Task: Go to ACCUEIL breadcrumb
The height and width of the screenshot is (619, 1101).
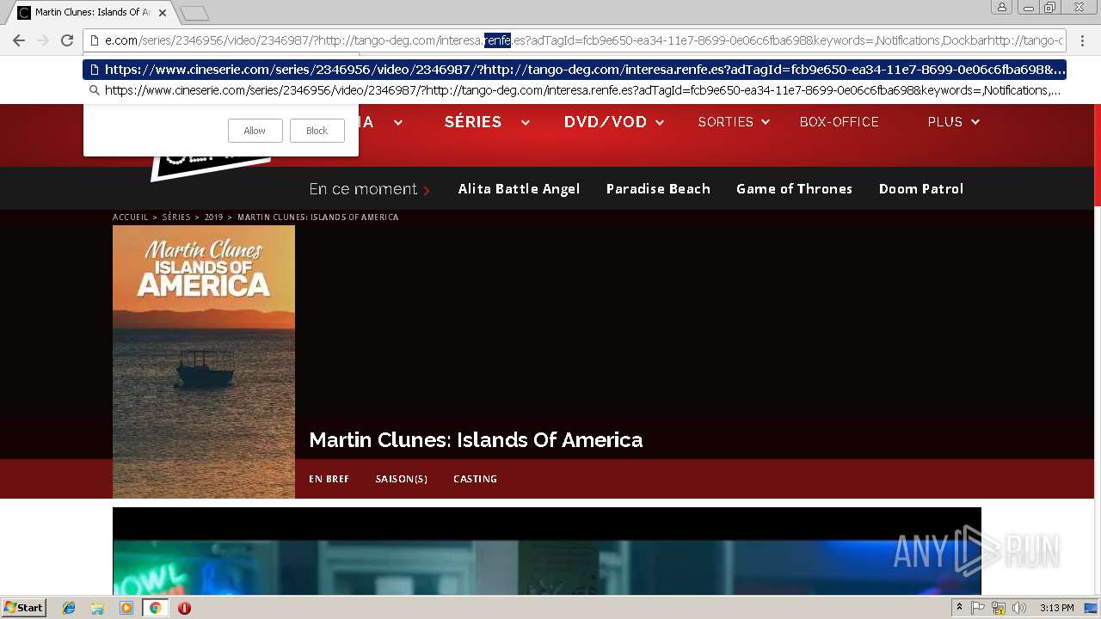Action: click(131, 218)
